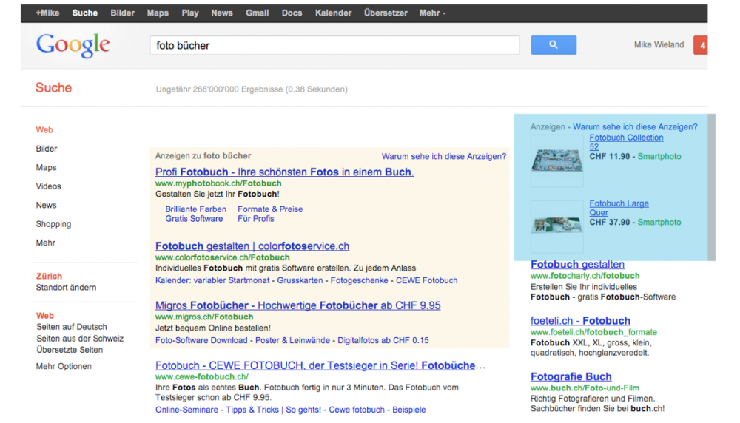Open the Für Profis sitelink
740x423 pixels.
coord(256,219)
